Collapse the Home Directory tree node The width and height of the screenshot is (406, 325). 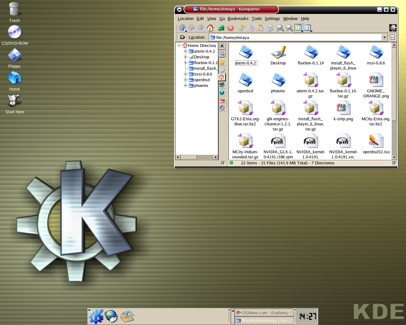tap(179, 45)
